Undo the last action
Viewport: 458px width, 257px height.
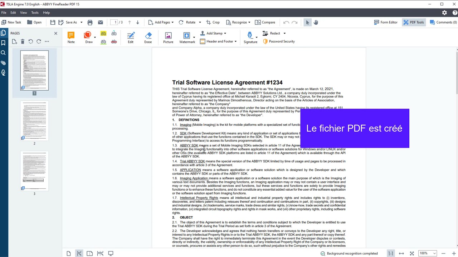[286, 22]
